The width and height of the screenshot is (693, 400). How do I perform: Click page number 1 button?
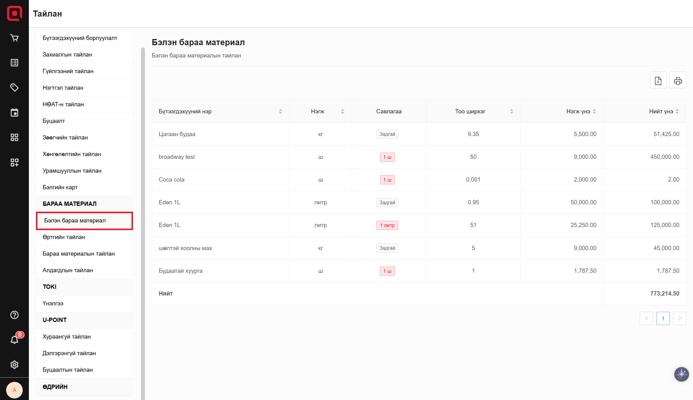[663, 318]
